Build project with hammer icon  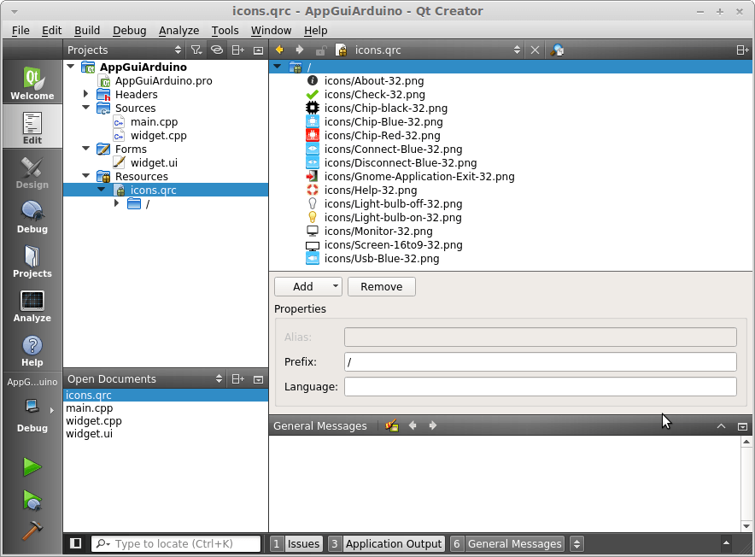click(32, 531)
